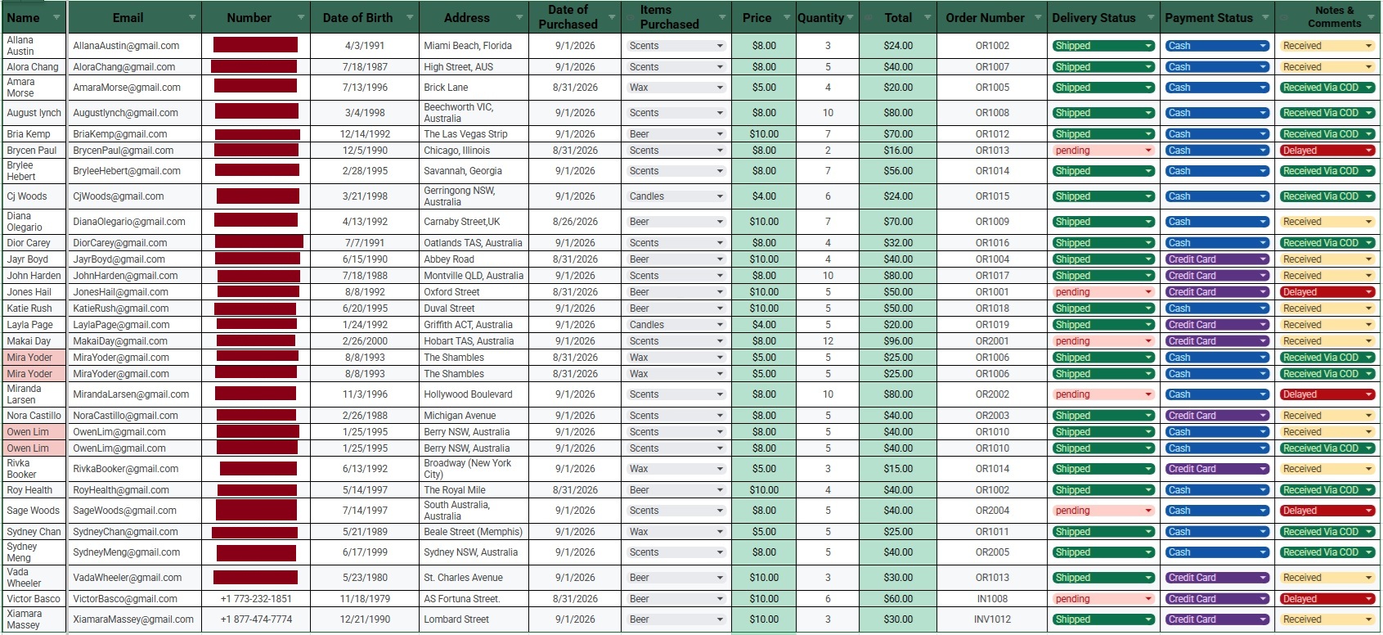Select the Lombard Street address cell

pos(474,619)
